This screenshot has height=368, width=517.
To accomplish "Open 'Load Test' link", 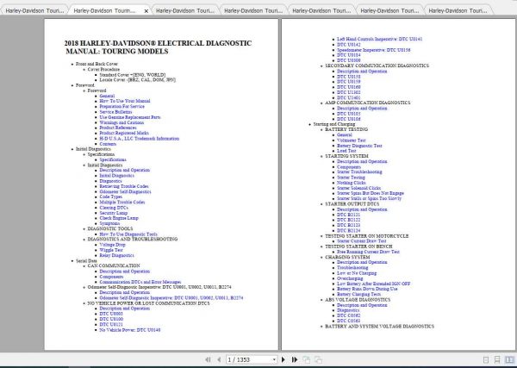I will tap(346, 151).
